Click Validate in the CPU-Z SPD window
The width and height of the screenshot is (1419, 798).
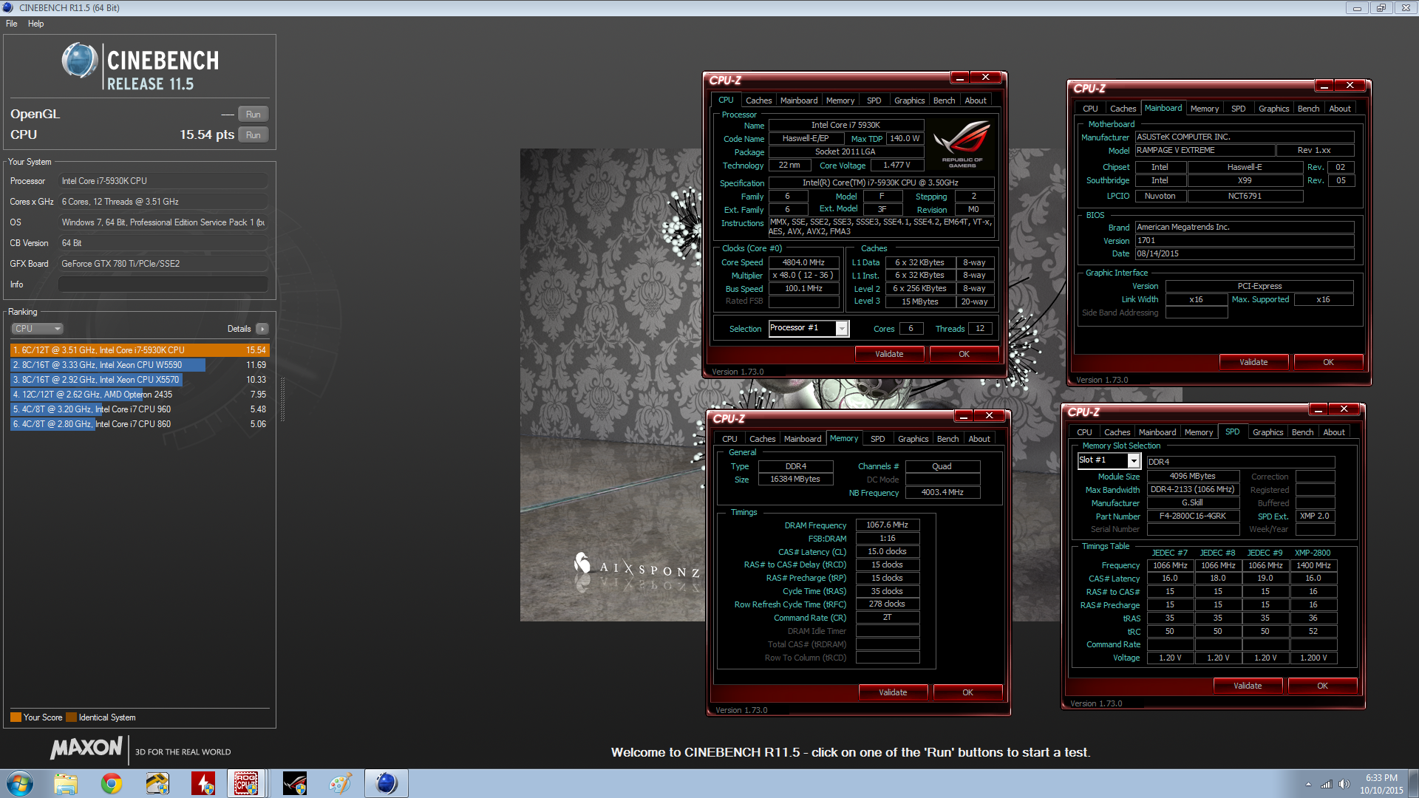coord(1248,686)
